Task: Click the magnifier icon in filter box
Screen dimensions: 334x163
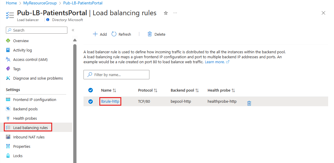Action: click(x=90, y=75)
